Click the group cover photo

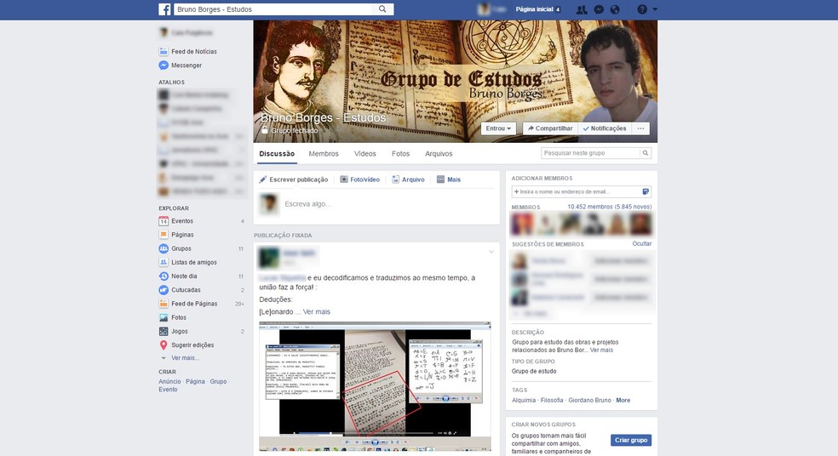[456, 81]
